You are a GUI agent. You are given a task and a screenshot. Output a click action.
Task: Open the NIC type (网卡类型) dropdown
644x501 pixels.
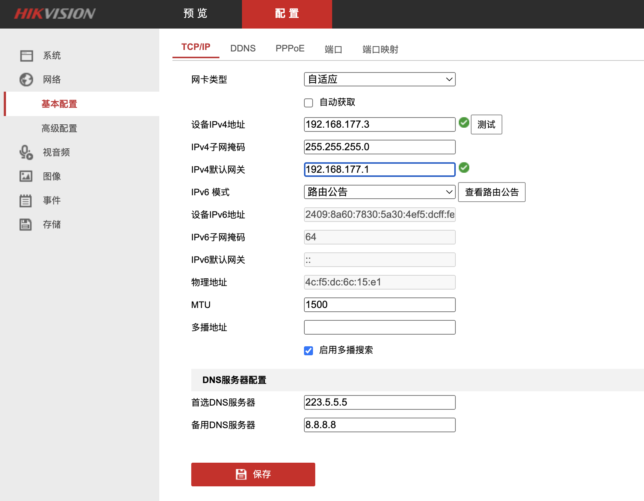(379, 79)
